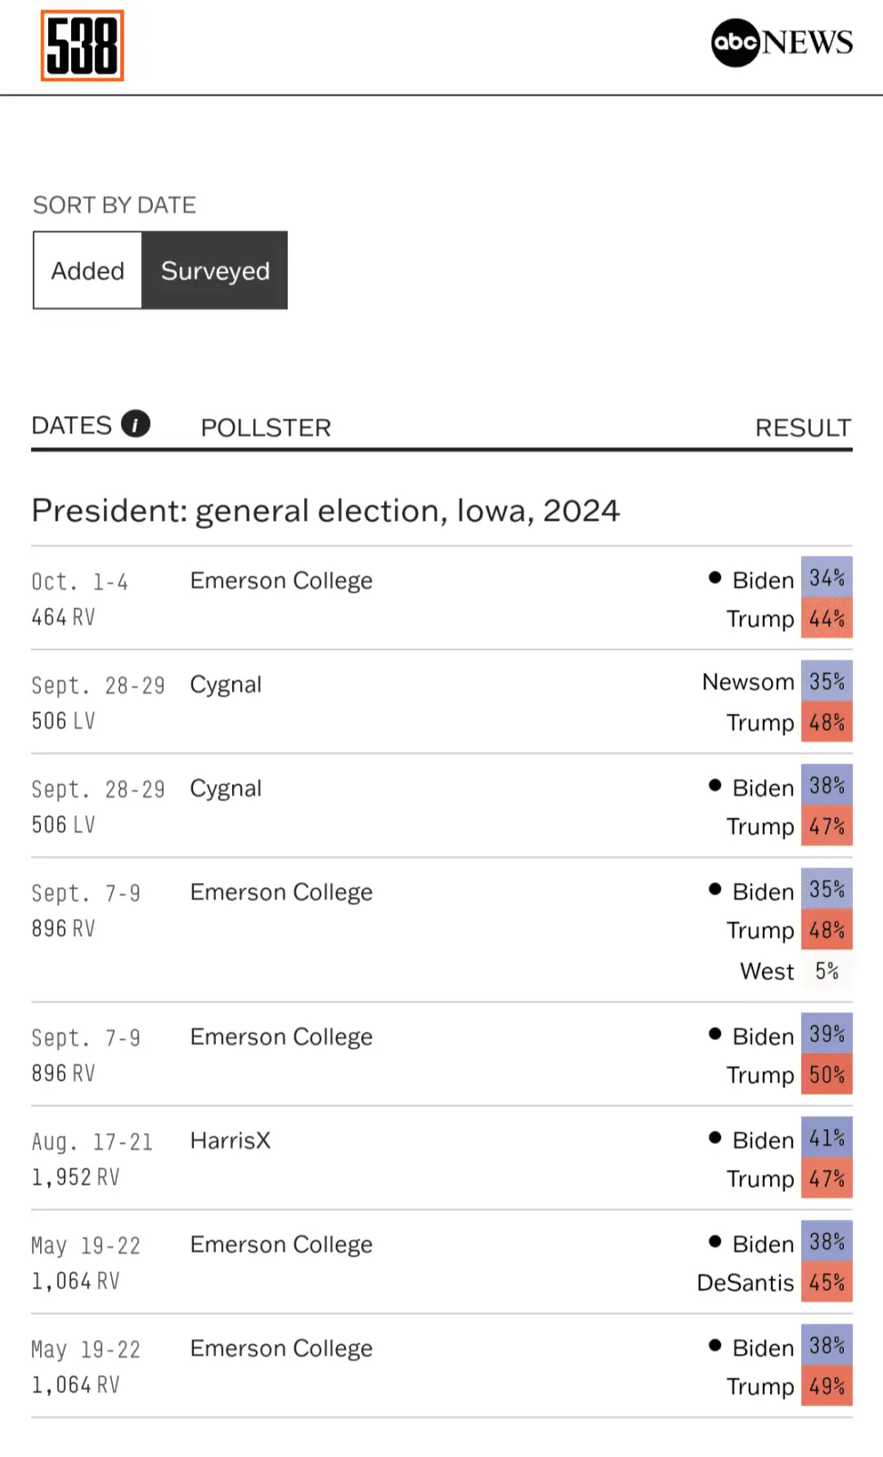
Task: Click the Biden 34% result swatch
Action: point(827,577)
